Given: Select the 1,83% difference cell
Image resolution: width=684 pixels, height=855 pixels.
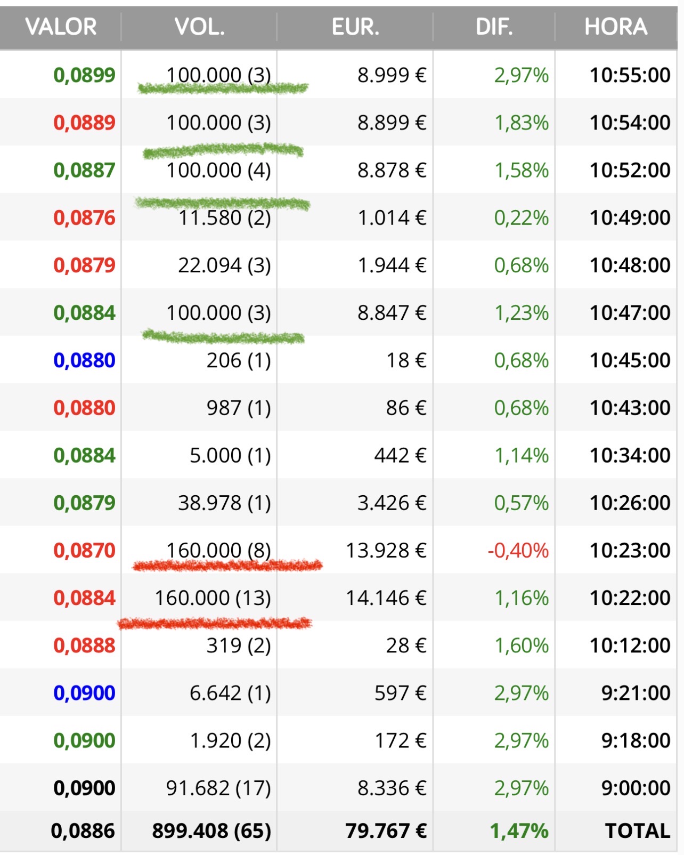Looking at the screenshot, I should [x=522, y=123].
